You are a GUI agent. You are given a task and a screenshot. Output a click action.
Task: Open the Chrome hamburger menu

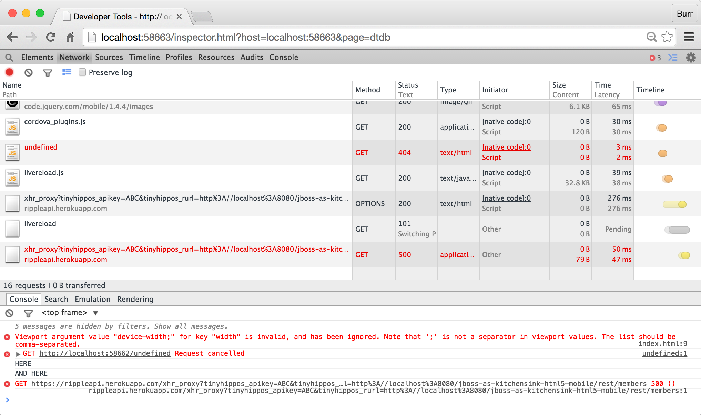[x=689, y=37]
